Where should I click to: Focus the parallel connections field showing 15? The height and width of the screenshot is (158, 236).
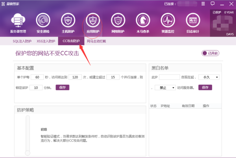click(x=113, y=77)
